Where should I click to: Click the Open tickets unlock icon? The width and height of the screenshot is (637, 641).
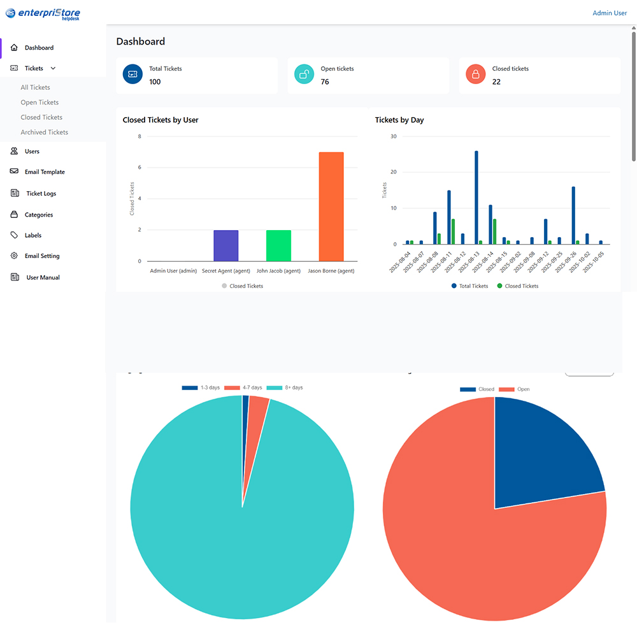click(x=304, y=75)
